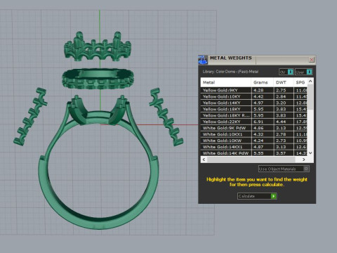Screen dimensions: 337x253
Task: Select the Yellow Gold:18KY row
Action: click(x=254, y=109)
